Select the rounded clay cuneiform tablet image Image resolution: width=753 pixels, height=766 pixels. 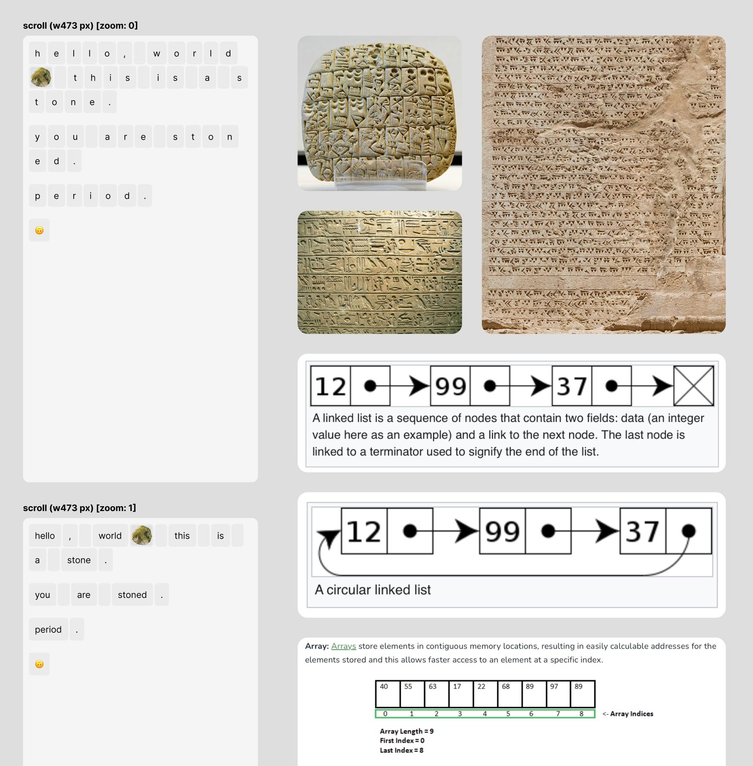[x=379, y=113]
